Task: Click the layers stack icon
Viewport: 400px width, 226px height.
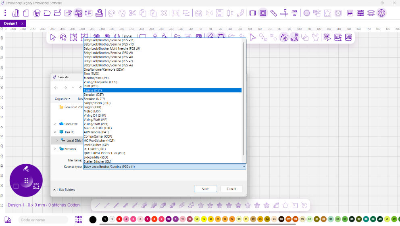Action: (x=371, y=13)
